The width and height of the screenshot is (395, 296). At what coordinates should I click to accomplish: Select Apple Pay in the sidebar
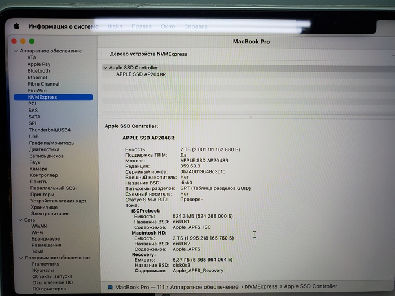coord(39,64)
